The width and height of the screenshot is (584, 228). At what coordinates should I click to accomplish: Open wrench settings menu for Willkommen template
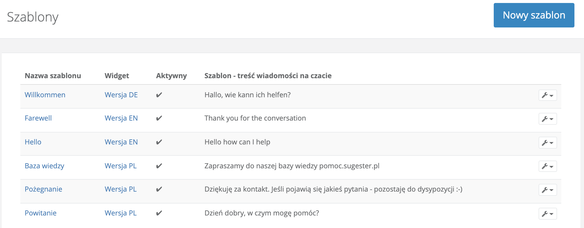[548, 95]
